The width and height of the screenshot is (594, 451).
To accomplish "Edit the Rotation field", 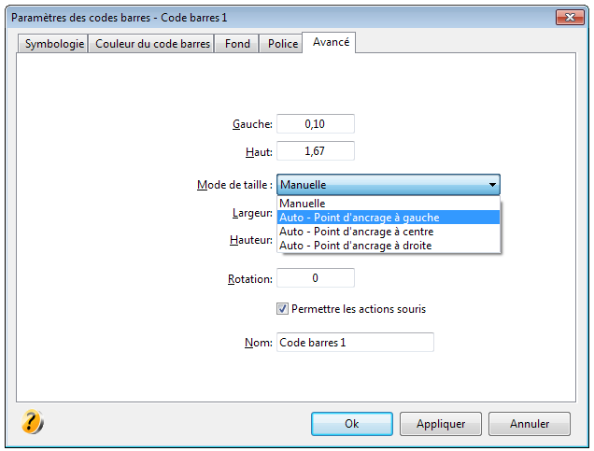I will pyautogui.click(x=316, y=278).
